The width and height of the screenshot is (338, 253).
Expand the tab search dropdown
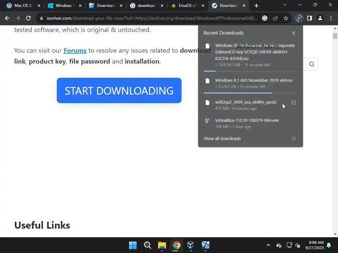[x=285, y=5]
